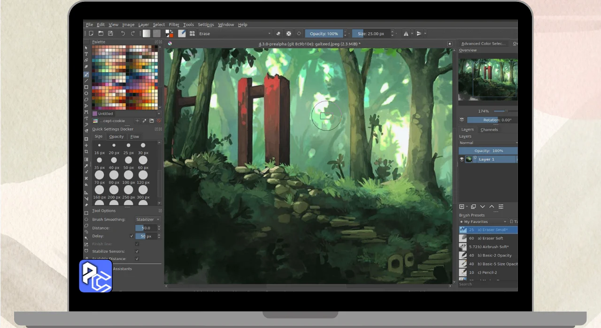Click the top toolbar Opacity slider

(x=324, y=34)
